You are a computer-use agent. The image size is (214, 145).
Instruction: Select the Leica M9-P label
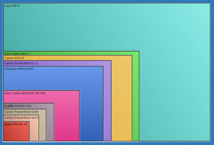tap(12, 6)
